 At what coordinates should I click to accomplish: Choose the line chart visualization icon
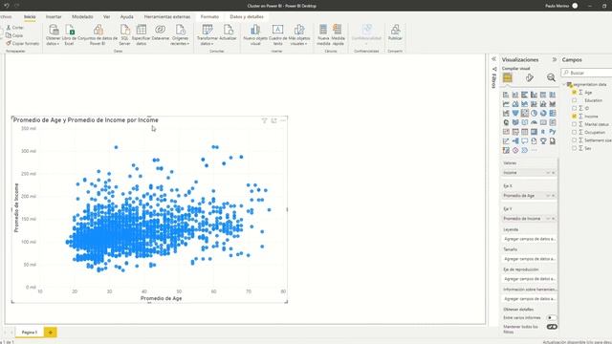506,104
